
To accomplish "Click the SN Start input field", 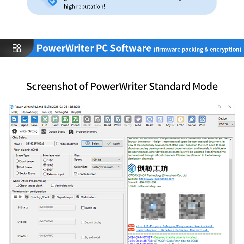I will (x=57, y=207).
